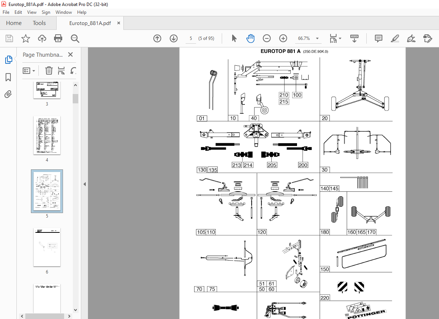Screen dimensions: 439x319
Task: Open the sign document tool
Action: (x=411, y=38)
